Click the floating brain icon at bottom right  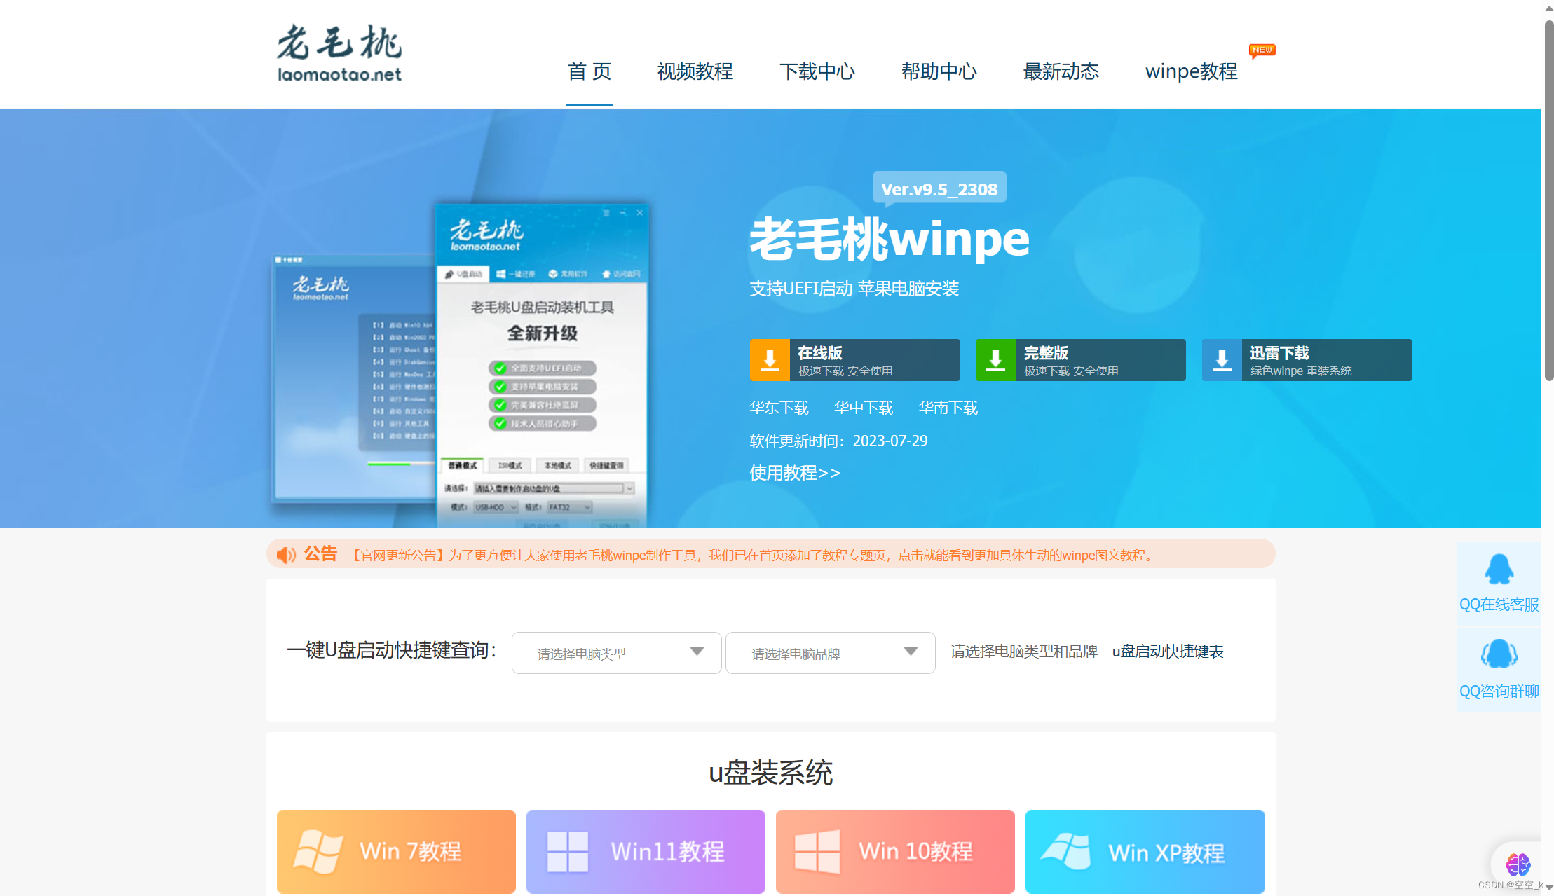1520,864
